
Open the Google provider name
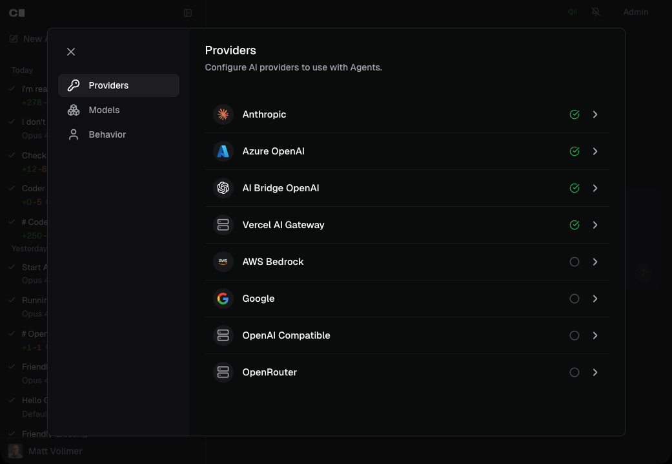point(258,299)
